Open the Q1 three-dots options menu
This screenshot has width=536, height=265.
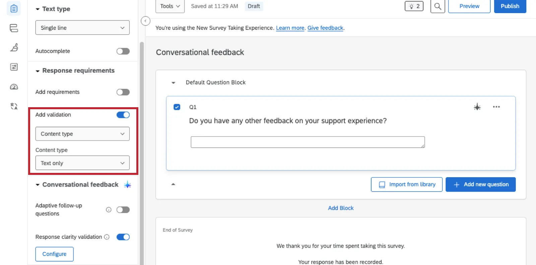496,107
